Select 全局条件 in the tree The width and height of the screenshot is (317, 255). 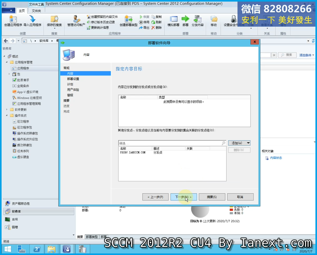[x=23, y=86]
